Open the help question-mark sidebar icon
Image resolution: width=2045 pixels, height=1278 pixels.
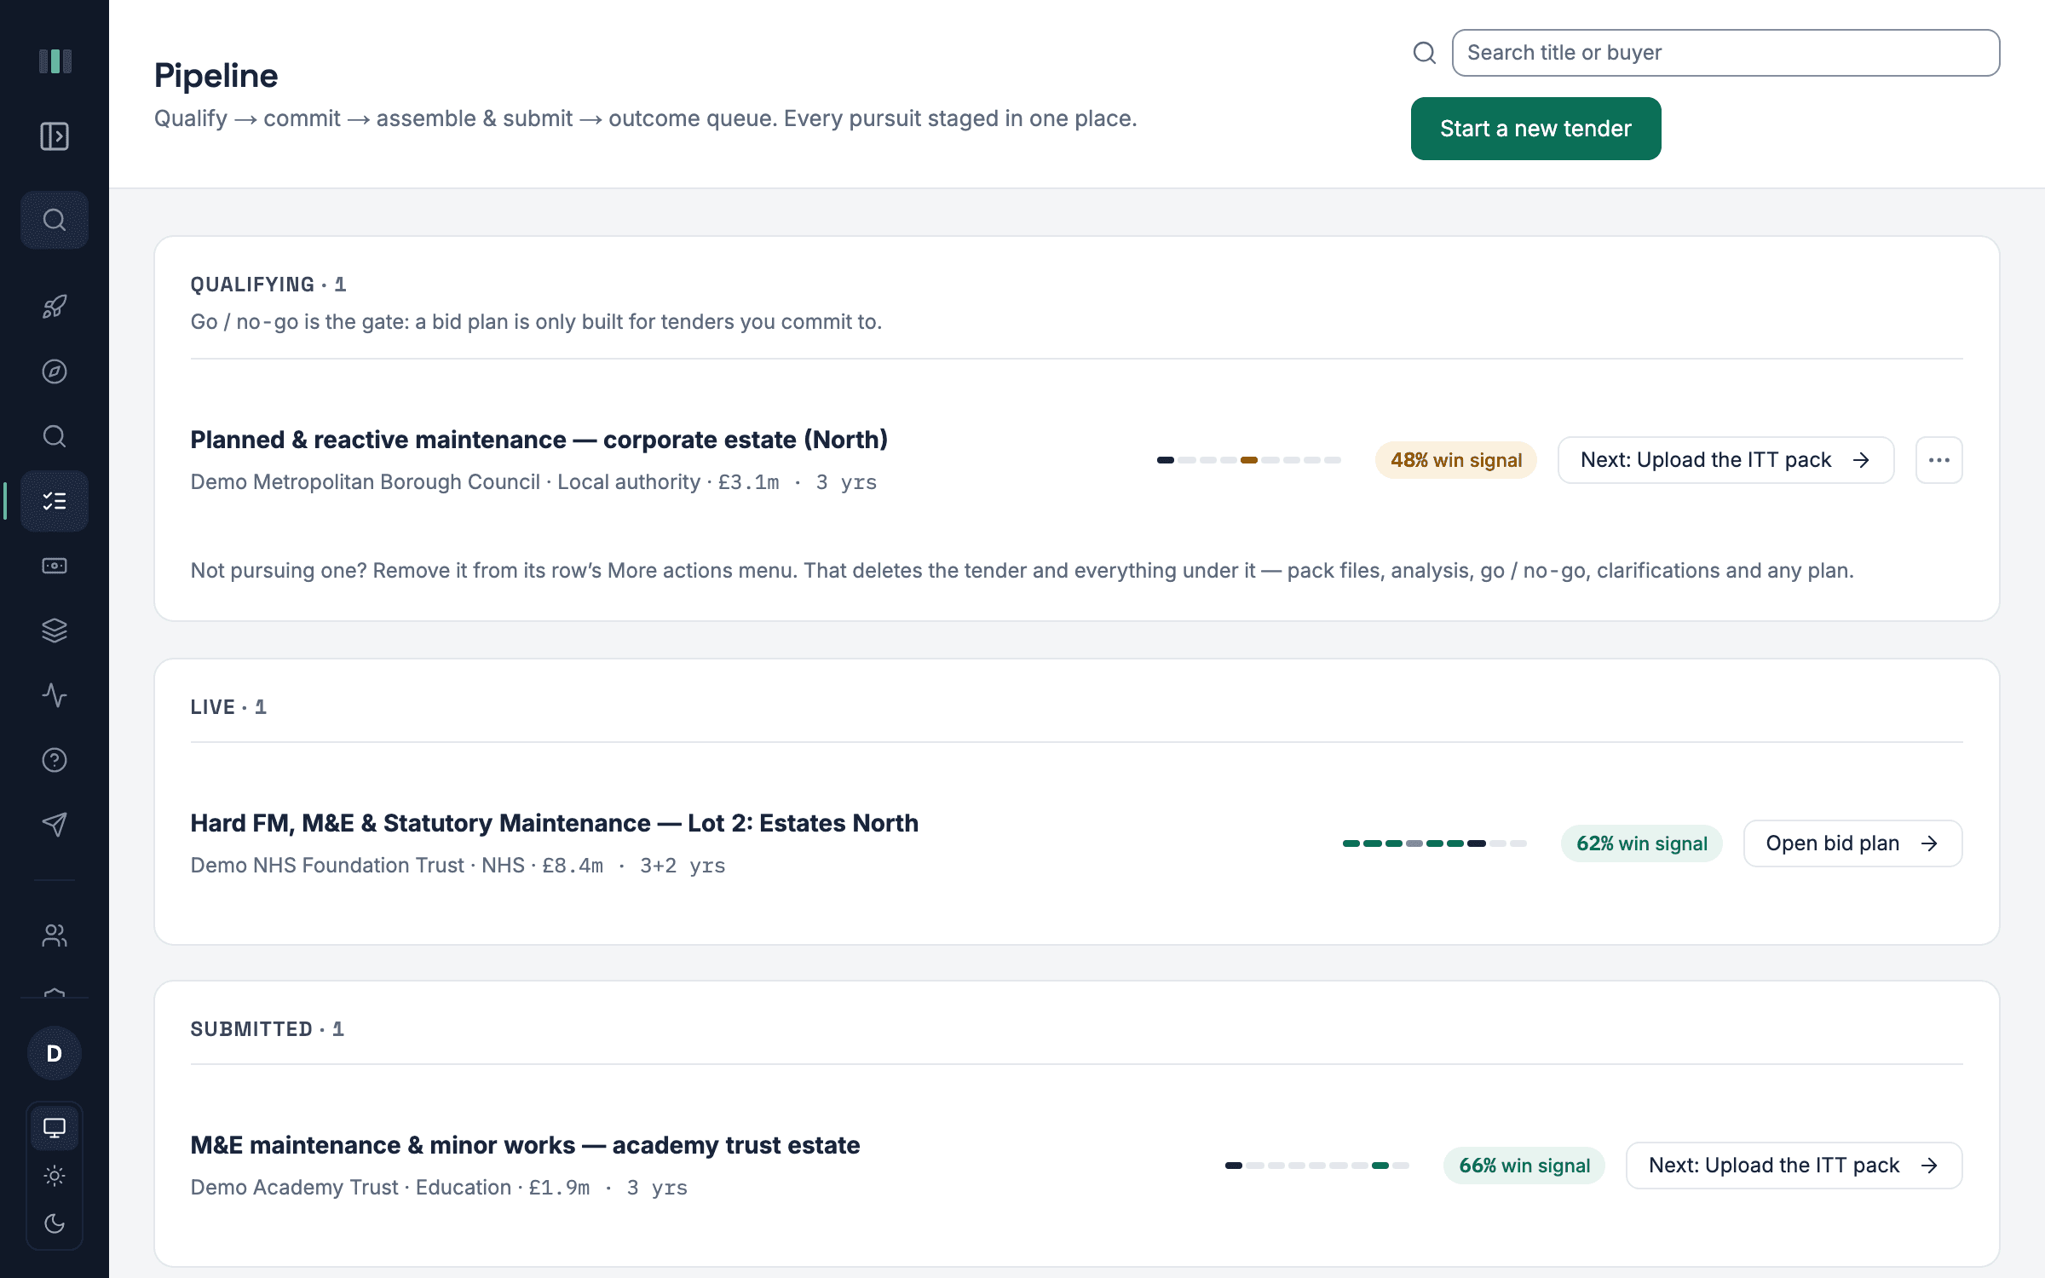55,760
